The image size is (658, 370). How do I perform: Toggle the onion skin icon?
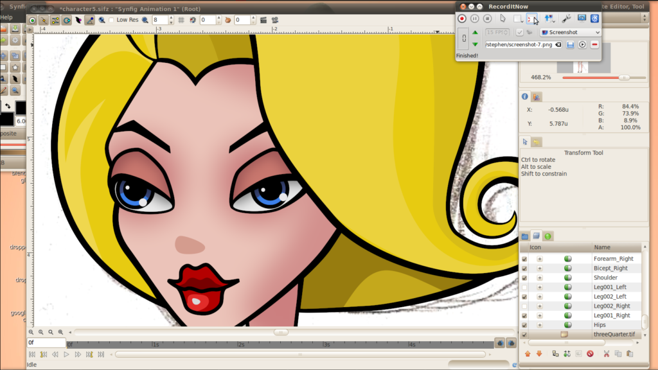coord(228,20)
